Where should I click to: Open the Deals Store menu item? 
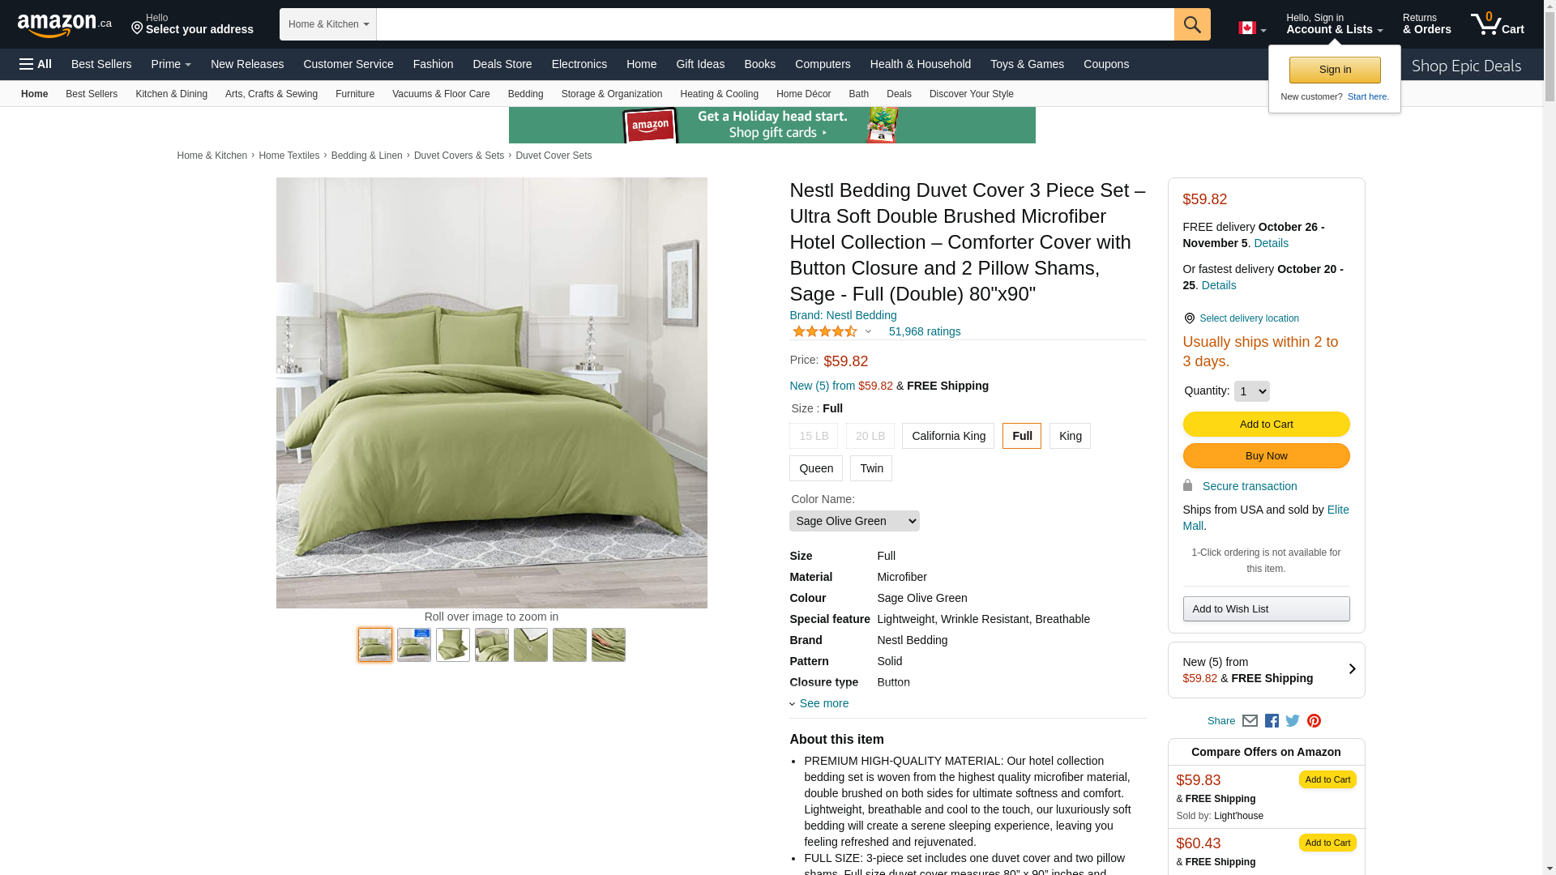tap(502, 64)
